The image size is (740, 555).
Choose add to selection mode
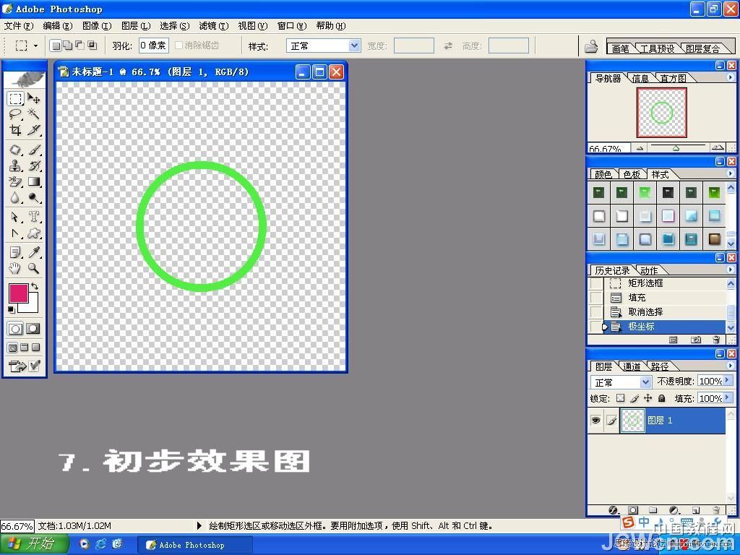(68, 46)
